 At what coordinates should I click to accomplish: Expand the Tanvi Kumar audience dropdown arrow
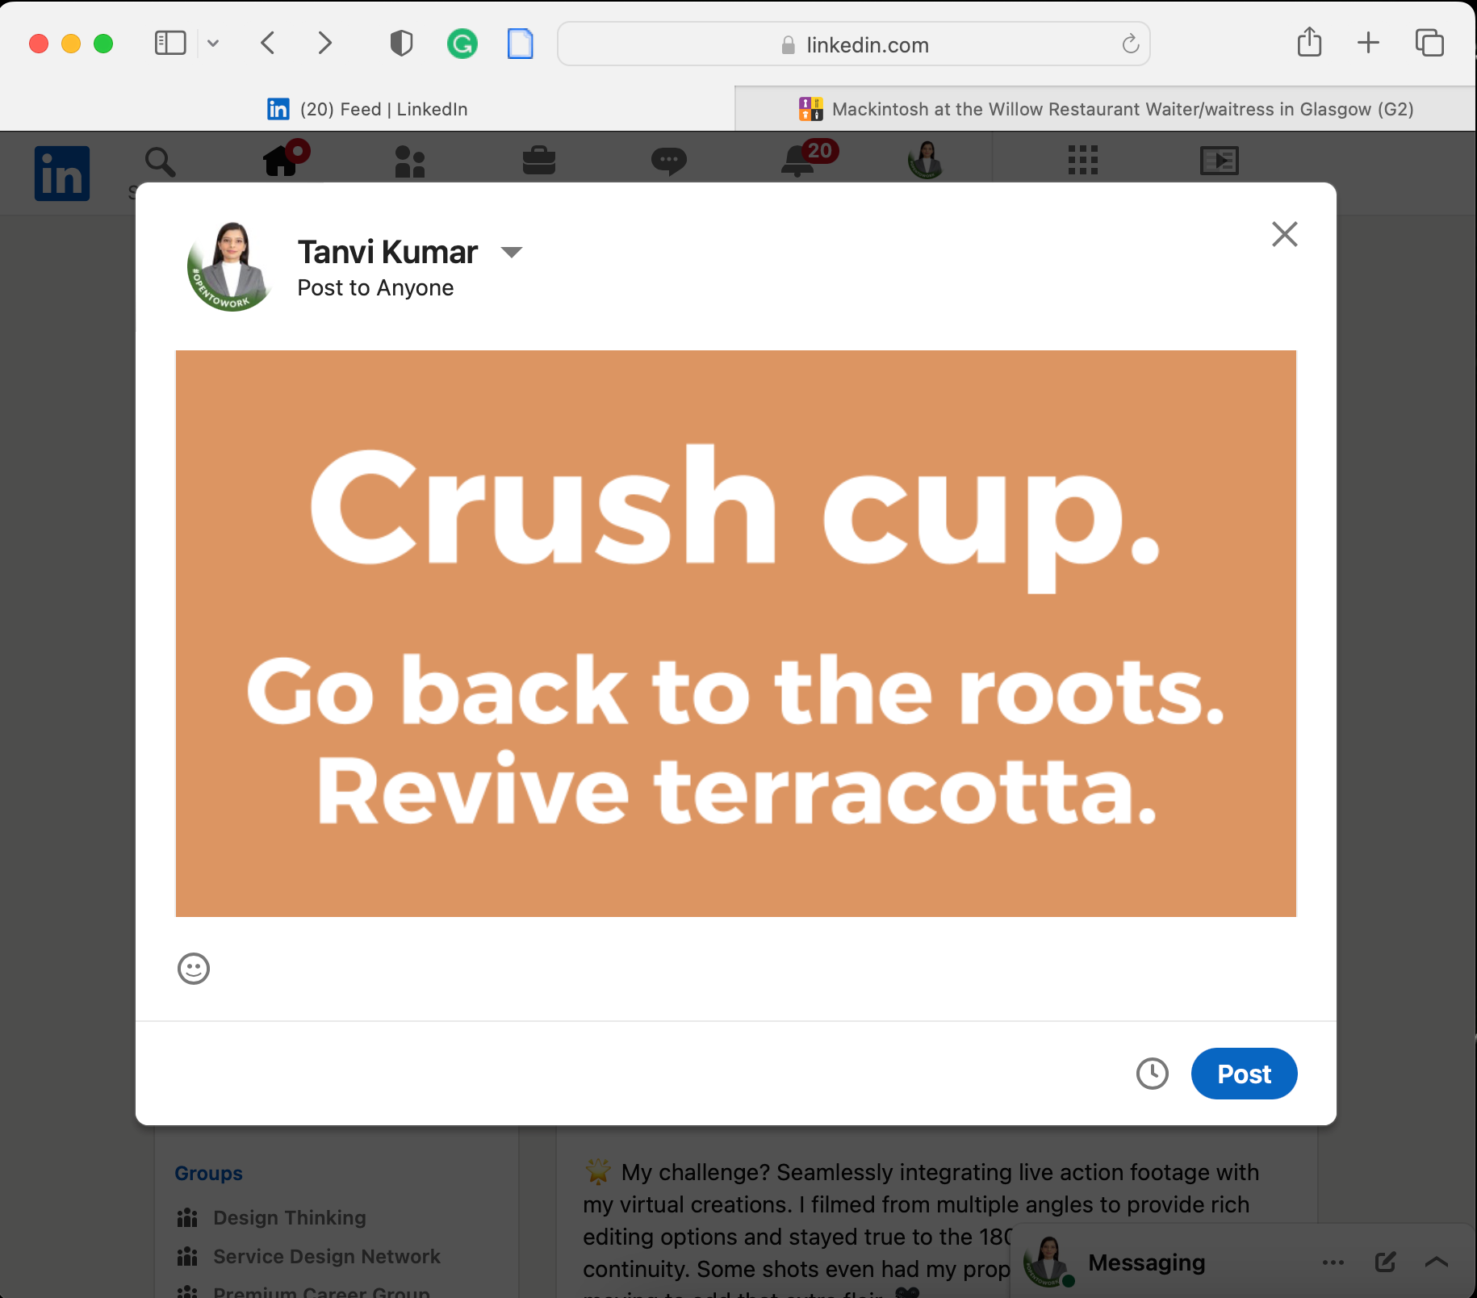click(512, 253)
